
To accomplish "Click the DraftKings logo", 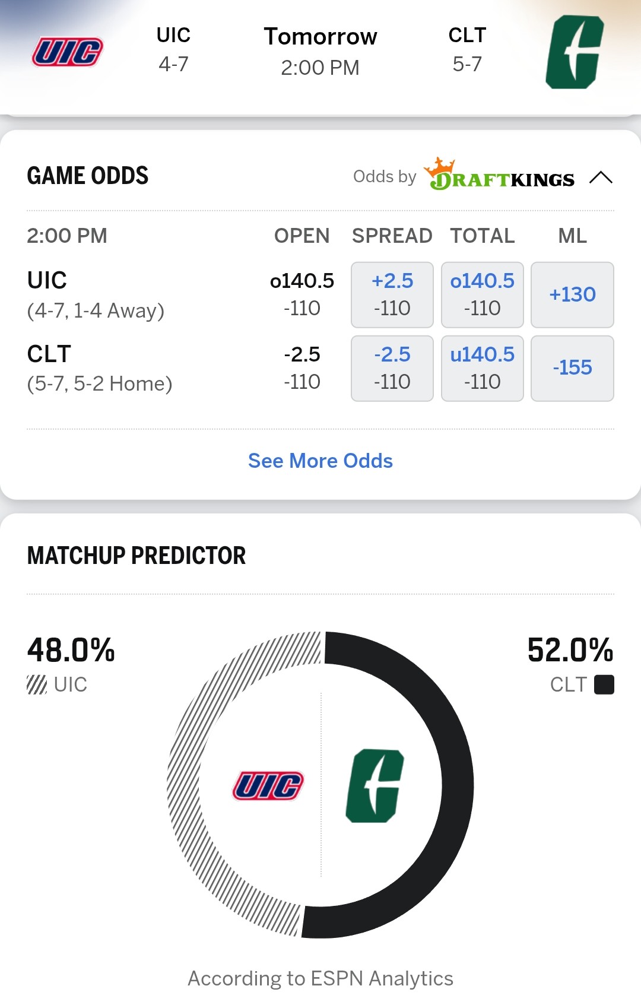I will pyautogui.click(x=500, y=175).
